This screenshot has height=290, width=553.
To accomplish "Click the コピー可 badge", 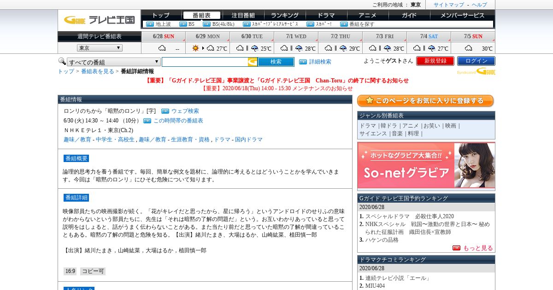I will 93,272.
